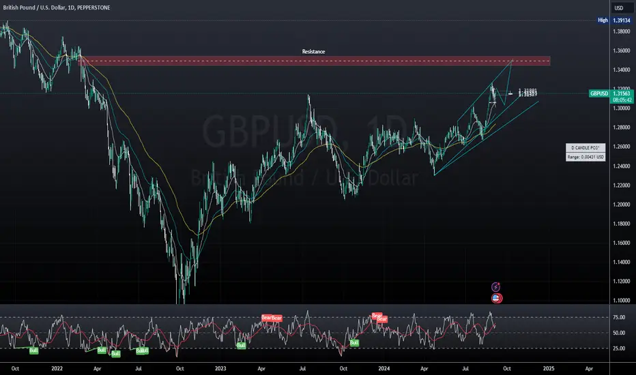Click the US flag economic event icon
Viewport: 636px width, 375px height.
click(x=497, y=299)
